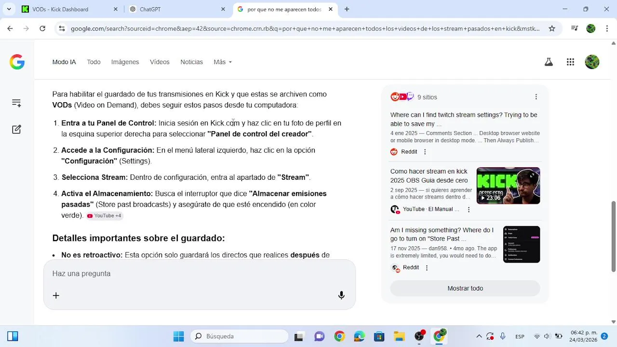617x347 pixels.
Task: Open the Chrome three-dot menu
Action: tap(607, 28)
